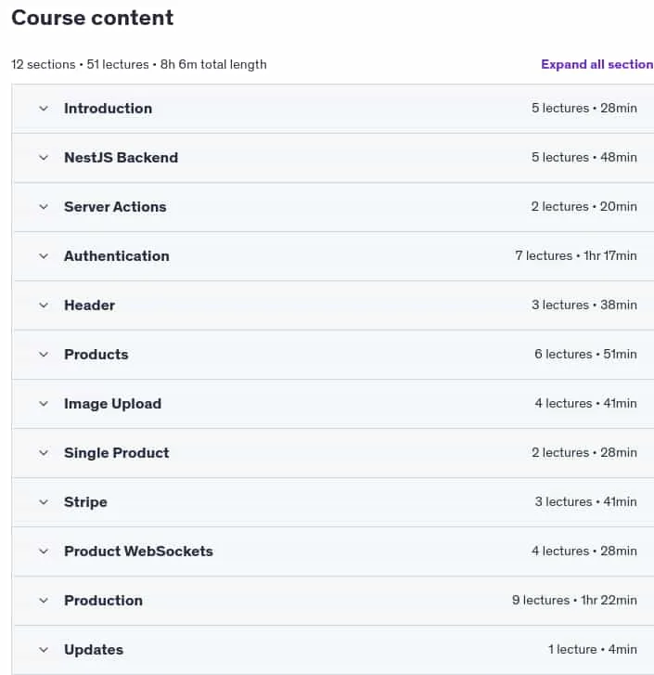Viewport: 654px width, 675px height.
Task: Click the chevron beside Header
Action: click(x=44, y=305)
